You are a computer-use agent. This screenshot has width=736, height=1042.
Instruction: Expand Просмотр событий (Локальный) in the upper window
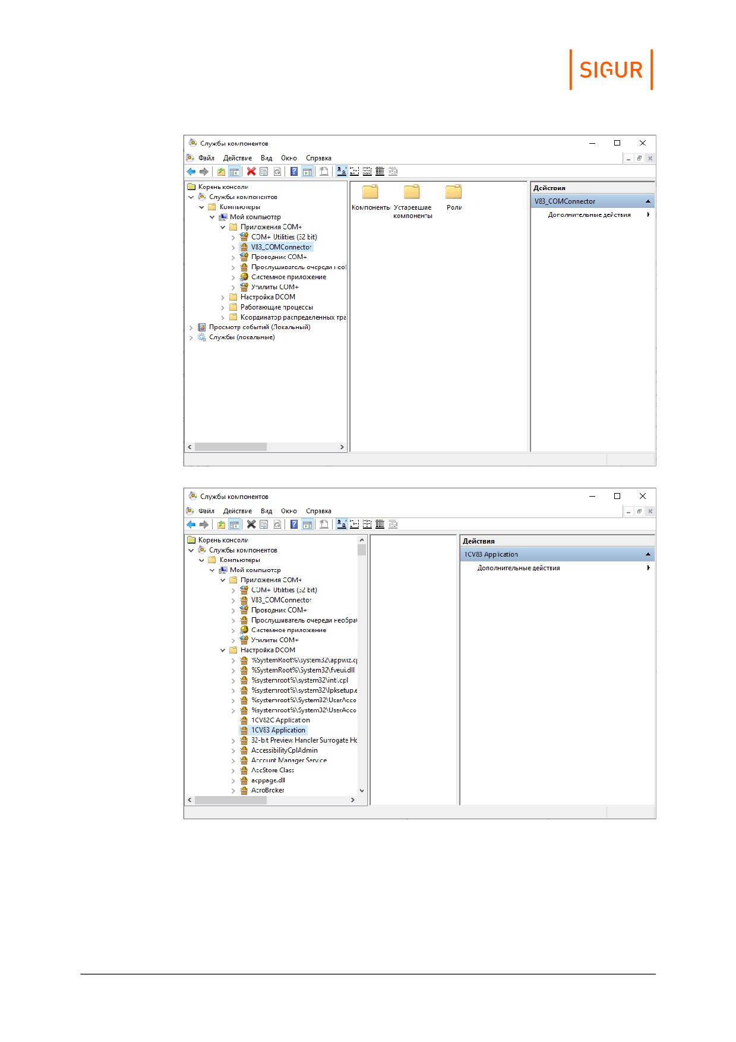tap(191, 328)
